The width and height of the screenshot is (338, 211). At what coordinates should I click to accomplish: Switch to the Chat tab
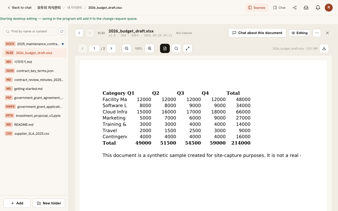tap(279, 8)
